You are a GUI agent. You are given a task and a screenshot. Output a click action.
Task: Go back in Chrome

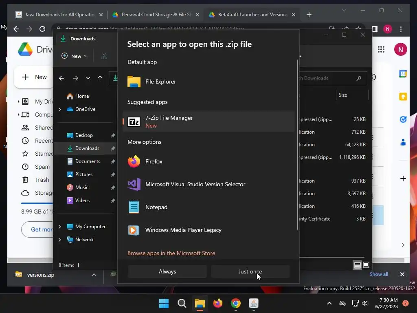(x=16, y=29)
